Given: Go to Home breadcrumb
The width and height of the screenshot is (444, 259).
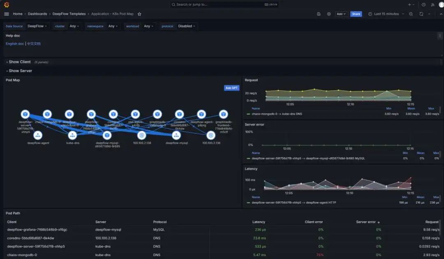Looking at the screenshot, I should pyautogui.click(x=18, y=14).
